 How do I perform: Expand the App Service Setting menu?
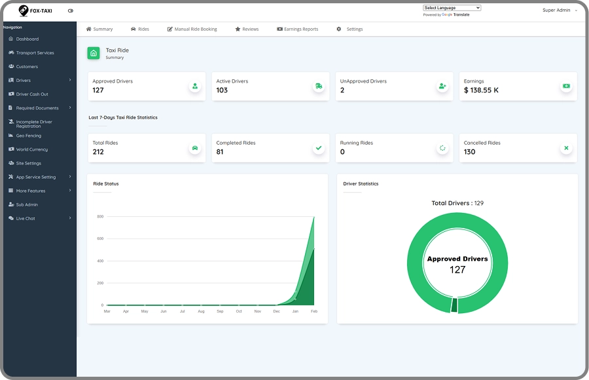coord(40,177)
